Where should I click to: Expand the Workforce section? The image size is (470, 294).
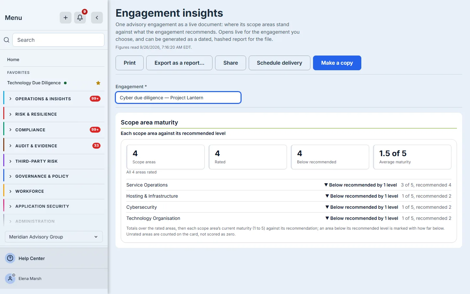54,191
